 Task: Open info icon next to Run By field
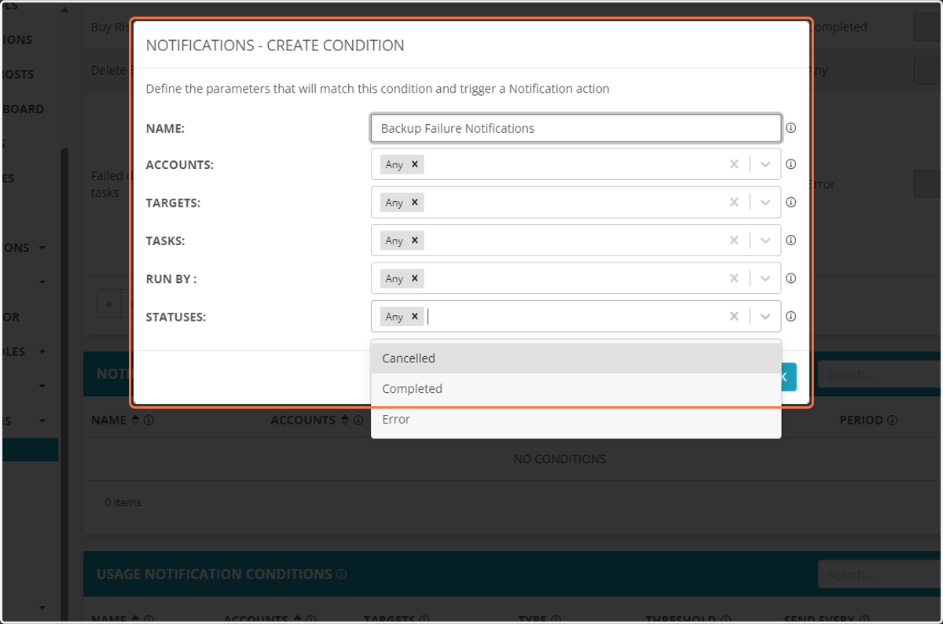tap(791, 278)
